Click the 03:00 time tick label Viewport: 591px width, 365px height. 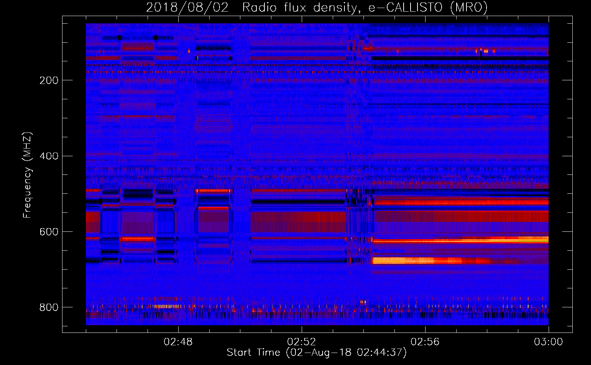click(x=549, y=342)
